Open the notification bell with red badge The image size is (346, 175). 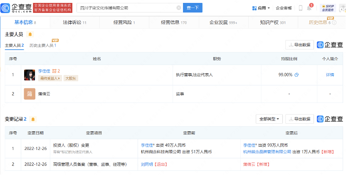pyautogui.click(x=310, y=7)
